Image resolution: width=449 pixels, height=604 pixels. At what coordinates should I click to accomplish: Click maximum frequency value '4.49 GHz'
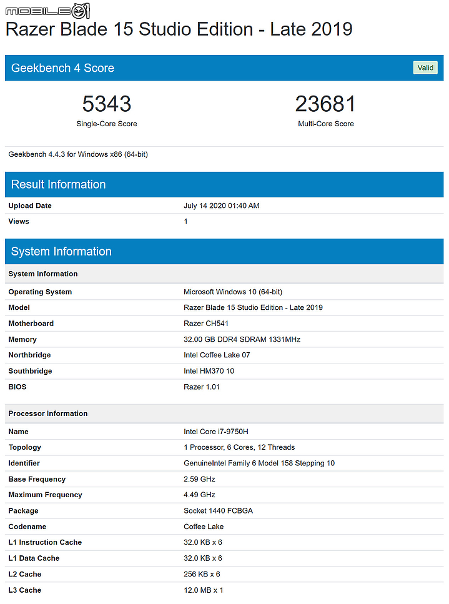coord(199,495)
